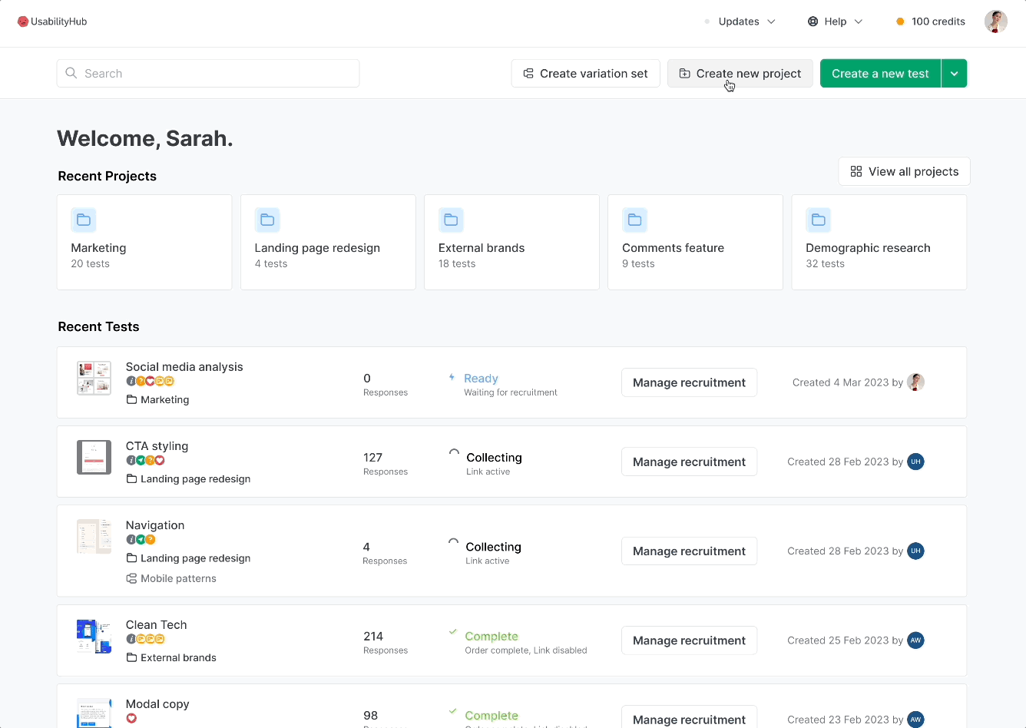Click the magnifier icon in search
1026x728 pixels.
71,73
